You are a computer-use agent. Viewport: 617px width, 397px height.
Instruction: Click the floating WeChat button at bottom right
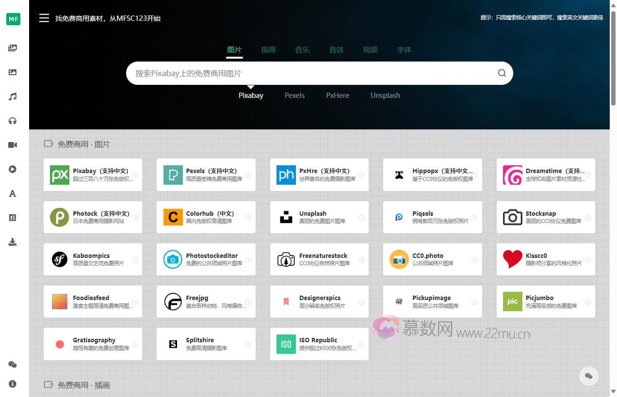coord(588,376)
